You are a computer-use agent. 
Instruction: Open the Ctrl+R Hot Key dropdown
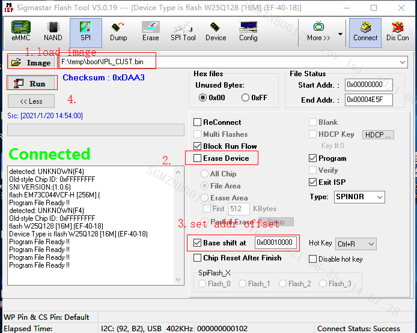click(x=356, y=244)
